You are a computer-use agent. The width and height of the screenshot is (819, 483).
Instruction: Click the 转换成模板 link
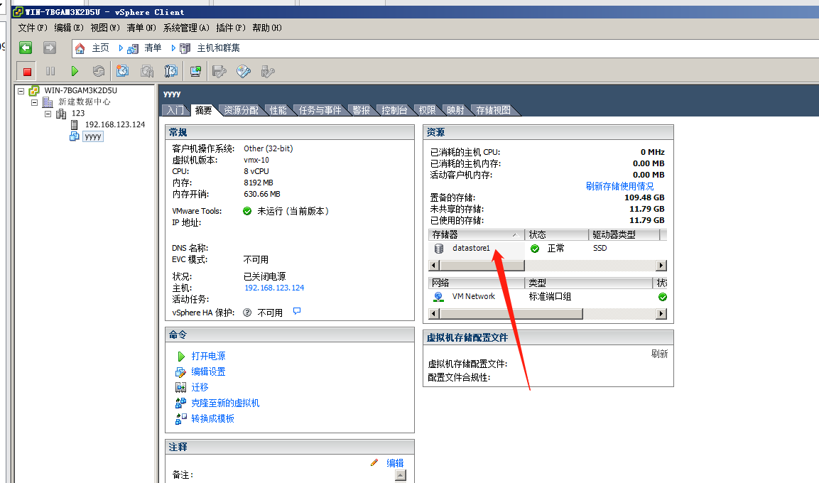(212, 419)
